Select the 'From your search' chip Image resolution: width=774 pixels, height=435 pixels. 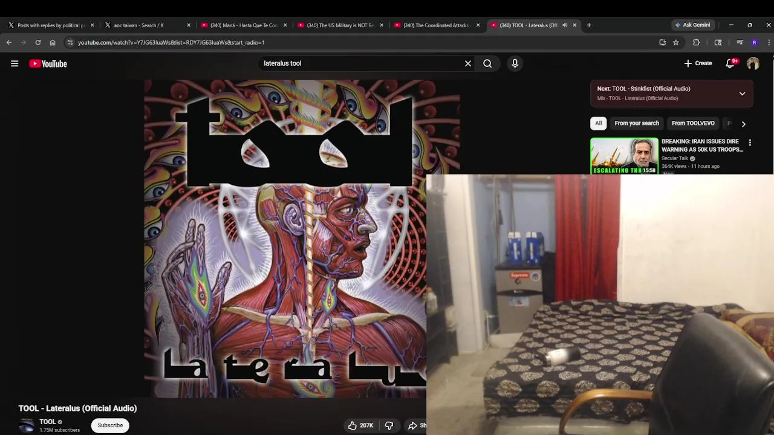637,123
